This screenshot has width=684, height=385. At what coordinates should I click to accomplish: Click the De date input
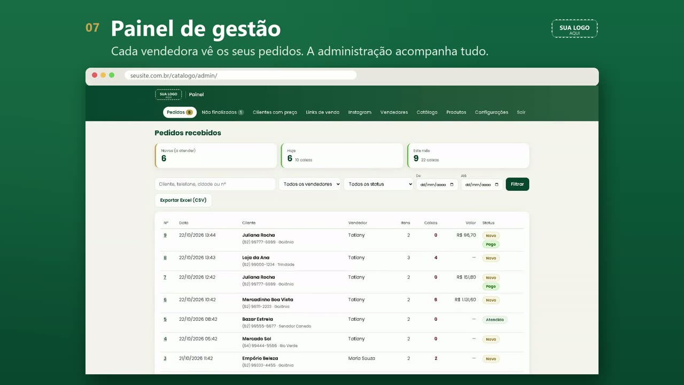[x=437, y=184]
